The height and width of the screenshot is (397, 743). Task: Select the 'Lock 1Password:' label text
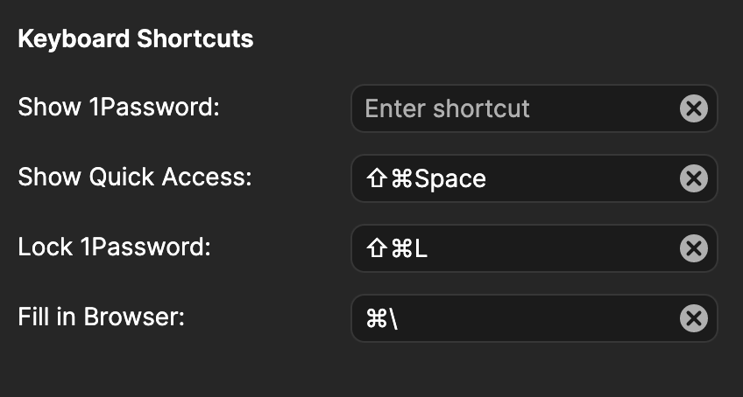click(115, 247)
